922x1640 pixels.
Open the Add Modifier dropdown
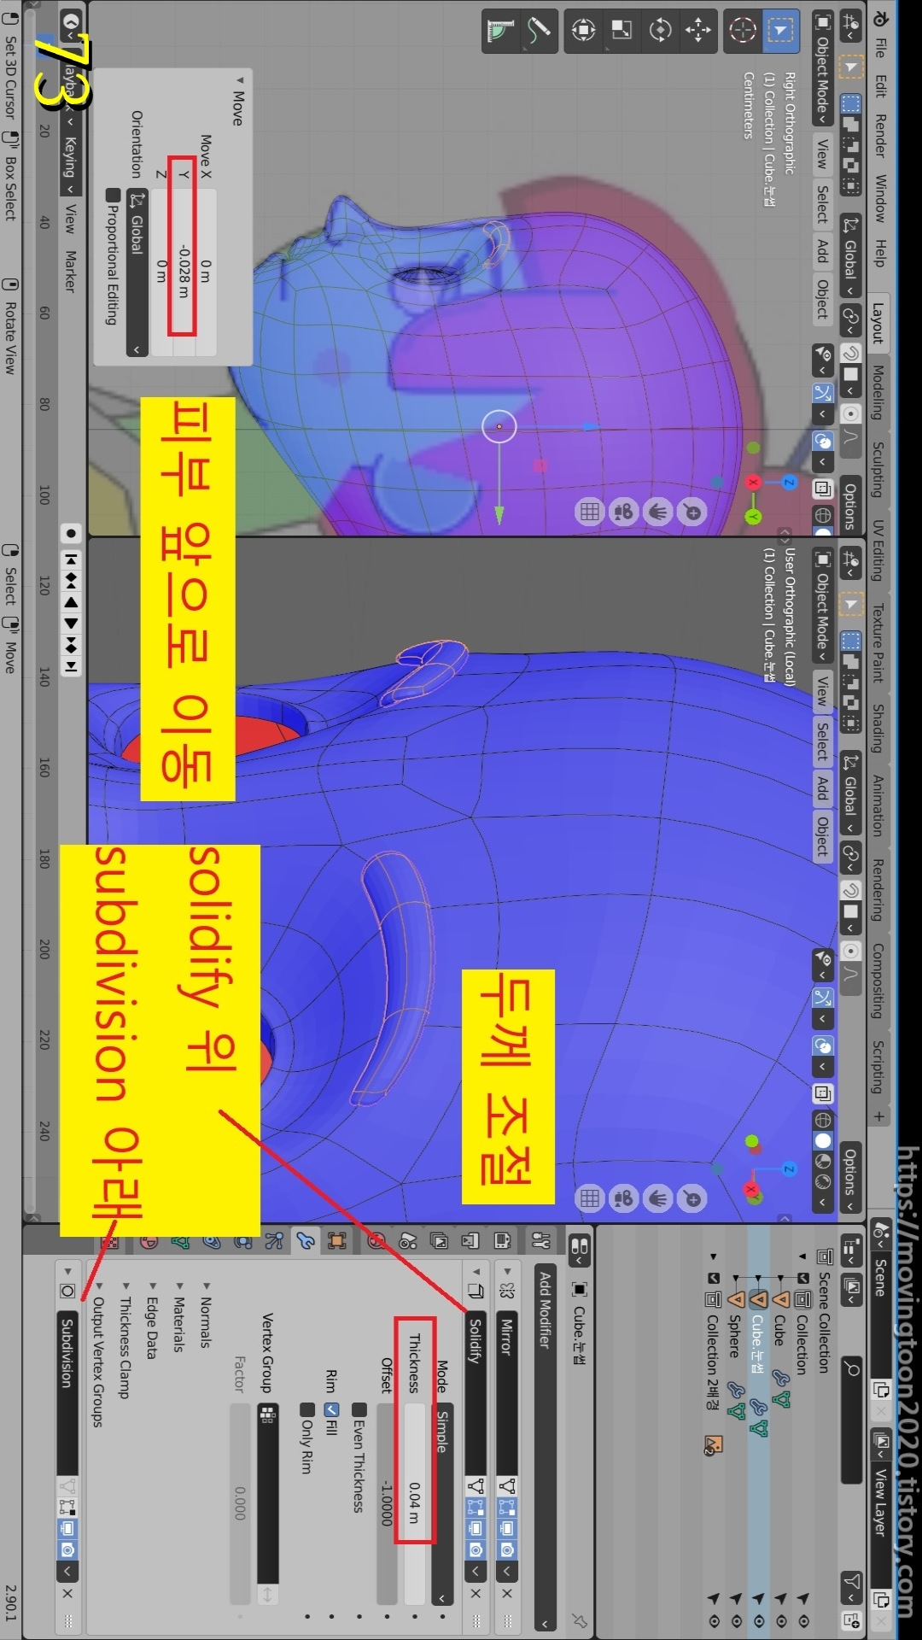tap(545, 1449)
